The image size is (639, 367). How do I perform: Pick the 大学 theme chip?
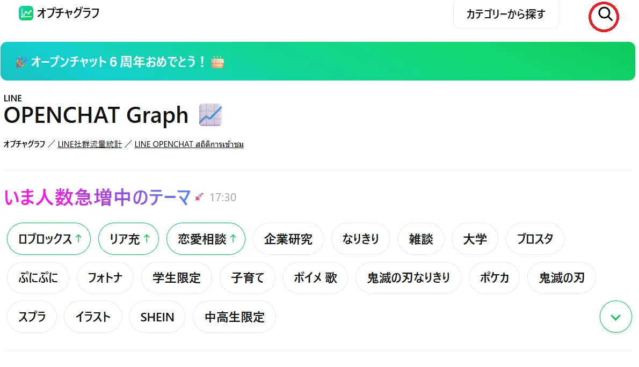coord(475,239)
